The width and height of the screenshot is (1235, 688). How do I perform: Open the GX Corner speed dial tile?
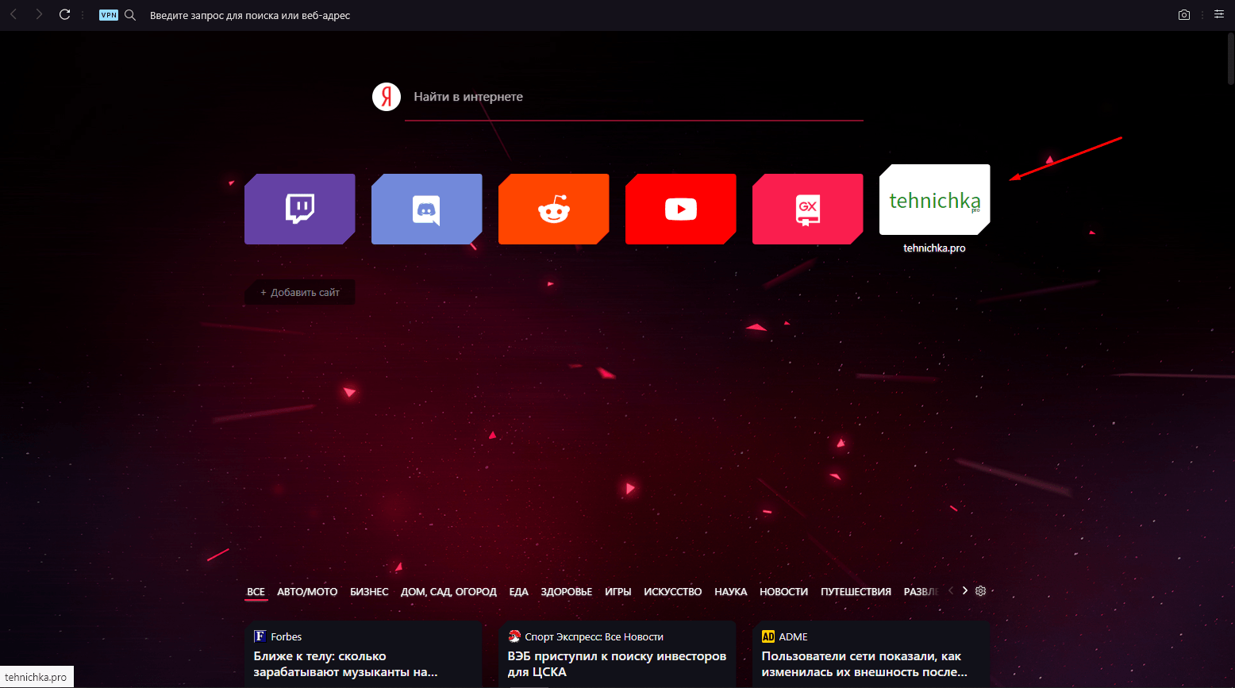(808, 209)
